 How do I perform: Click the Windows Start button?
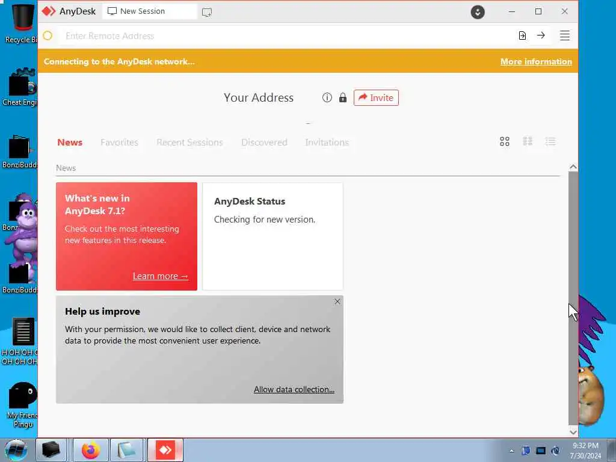(x=16, y=450)
